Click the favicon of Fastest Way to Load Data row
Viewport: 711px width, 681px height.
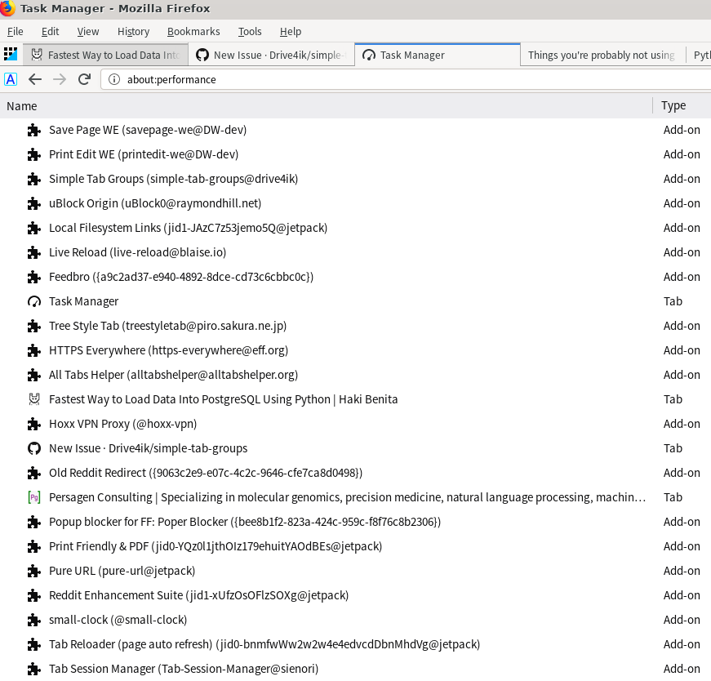tap(34, 399)
